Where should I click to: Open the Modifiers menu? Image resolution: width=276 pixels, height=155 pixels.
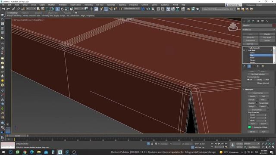click(x=52, y=5)
